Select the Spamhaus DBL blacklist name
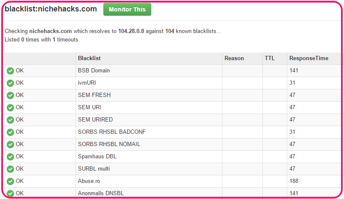Image resolution: width=344 pixels, height=199 pixels. 97,157
